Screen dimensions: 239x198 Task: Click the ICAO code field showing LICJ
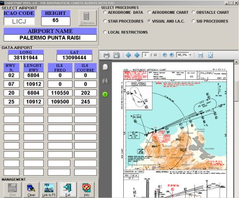[x=19, y=21]
